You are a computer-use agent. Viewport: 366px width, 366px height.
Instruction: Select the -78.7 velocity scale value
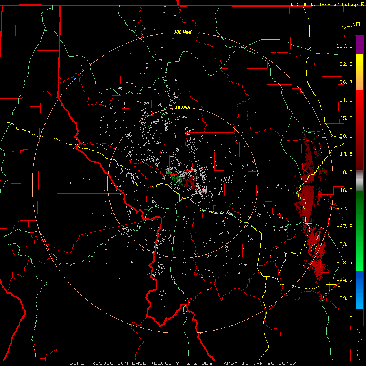coord(344,263)
